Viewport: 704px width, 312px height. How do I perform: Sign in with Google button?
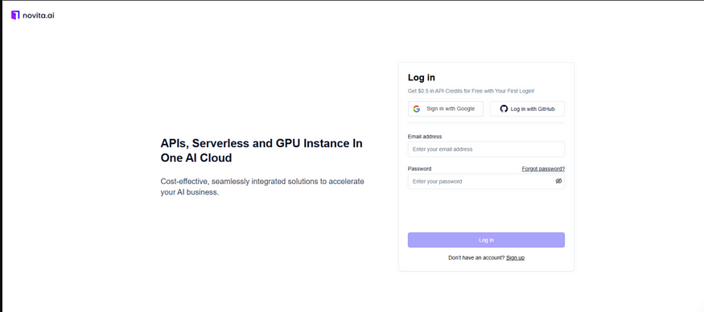pyautogui.click(x=446, y=109)
